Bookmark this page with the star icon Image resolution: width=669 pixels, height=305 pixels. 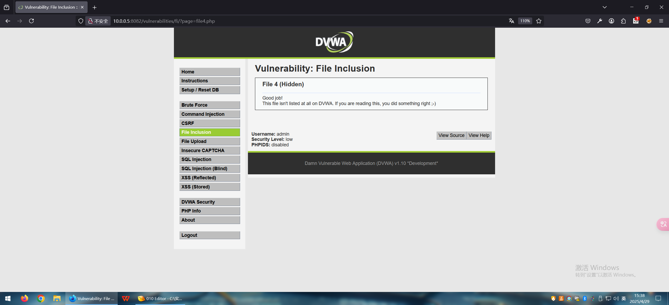click(539, 21)
